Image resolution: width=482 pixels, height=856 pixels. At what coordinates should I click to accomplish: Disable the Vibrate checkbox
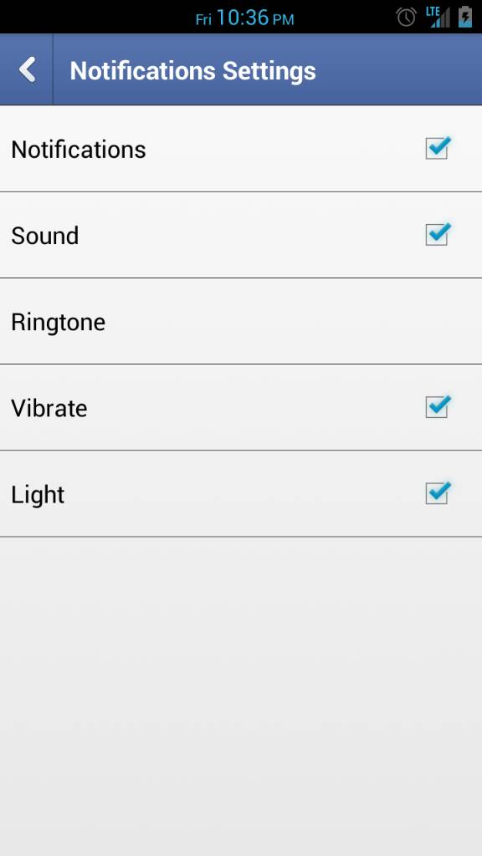tap(438, 407)
